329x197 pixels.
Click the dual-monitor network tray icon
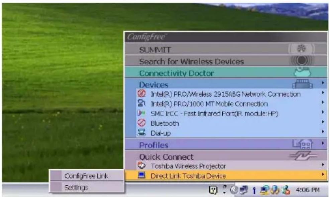(244, 190)
